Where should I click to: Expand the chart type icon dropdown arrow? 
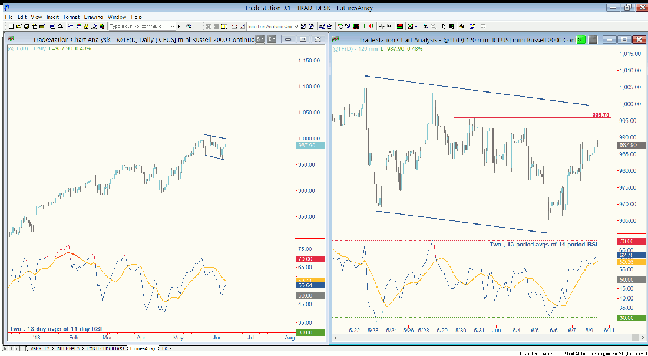click(x=416, y=27)
